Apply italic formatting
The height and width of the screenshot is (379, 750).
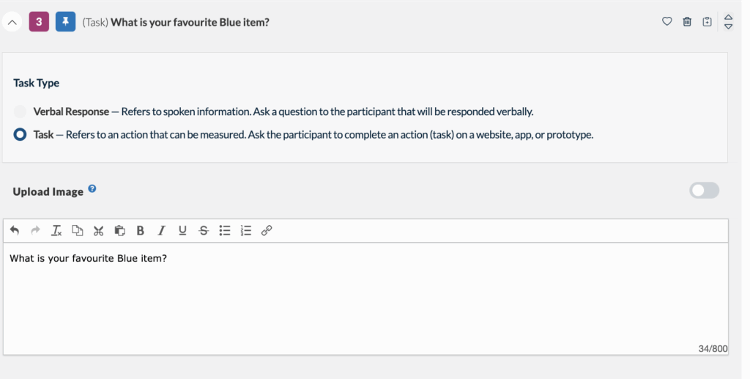tap(161, 231)
